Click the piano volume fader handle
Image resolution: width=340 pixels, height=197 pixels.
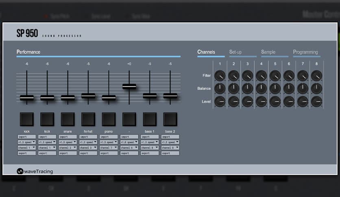[x=109, y=98]
